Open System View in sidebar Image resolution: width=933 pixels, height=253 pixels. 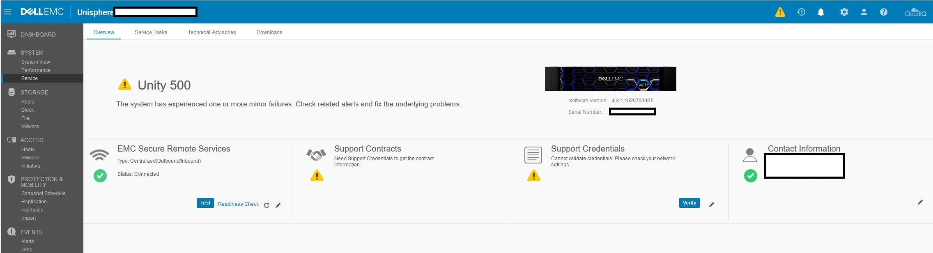pyautogui.click(x=36, y=62)
